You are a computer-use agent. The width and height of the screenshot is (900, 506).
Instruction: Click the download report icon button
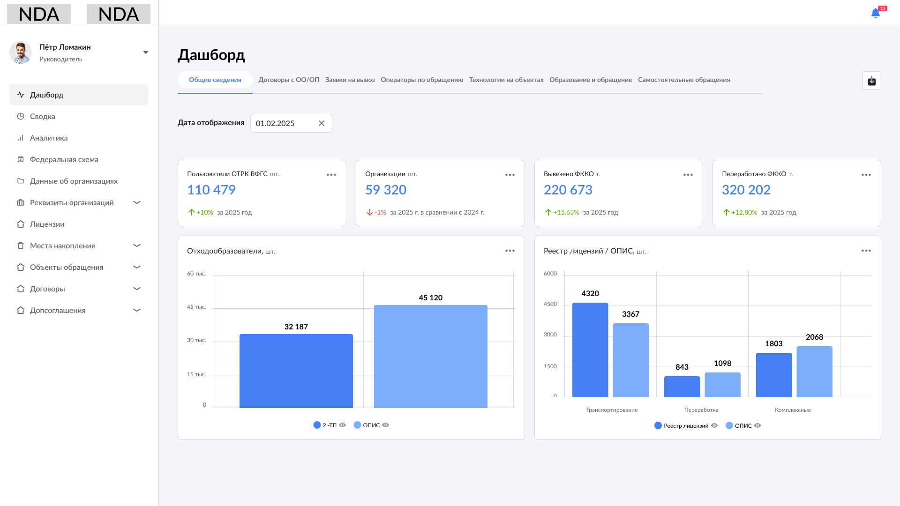(871, 81)
